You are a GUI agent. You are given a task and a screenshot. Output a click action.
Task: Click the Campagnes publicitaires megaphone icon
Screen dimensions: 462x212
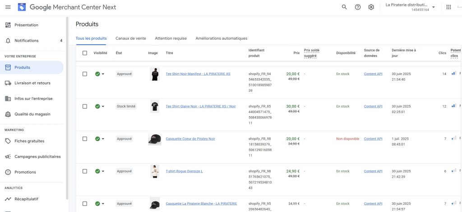click(x=8, y=157)
